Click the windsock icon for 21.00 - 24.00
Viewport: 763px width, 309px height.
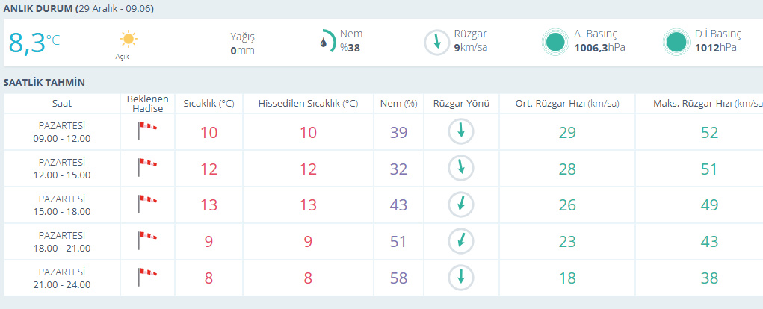147,277
